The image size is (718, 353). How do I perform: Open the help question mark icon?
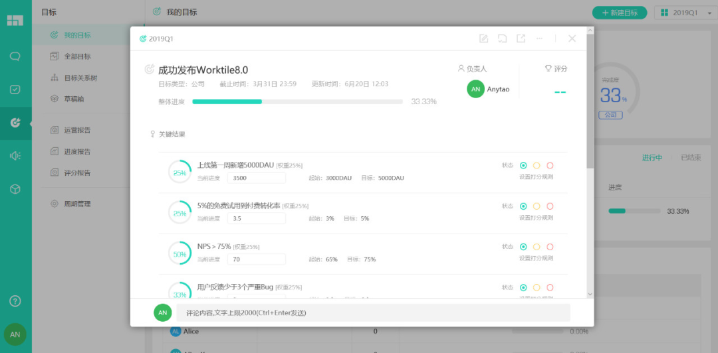(15, 301)
